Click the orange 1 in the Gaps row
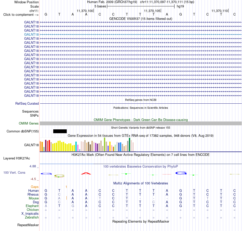Image resolution: width=242 pixels, height=231 pixels. [66, 187]
